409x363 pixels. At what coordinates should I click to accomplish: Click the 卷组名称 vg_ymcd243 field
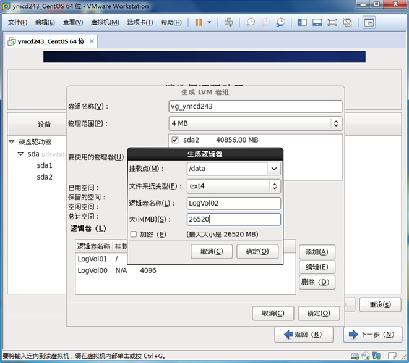tap(255, 106)
